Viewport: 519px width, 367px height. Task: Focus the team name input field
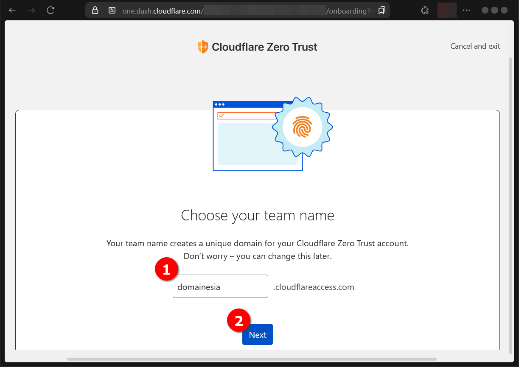pyautogui.click(x=220, y=286)
